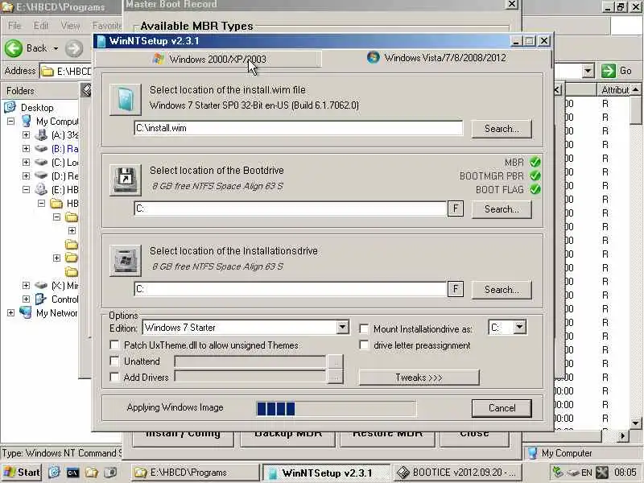The height and width of the screenshot is (483, 644).
Task: Click the Installationsdrive disk icon
Action: click(126, 260)
